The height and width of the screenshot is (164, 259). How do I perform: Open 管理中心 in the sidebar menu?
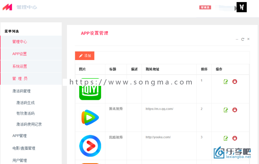click(31, 42)
